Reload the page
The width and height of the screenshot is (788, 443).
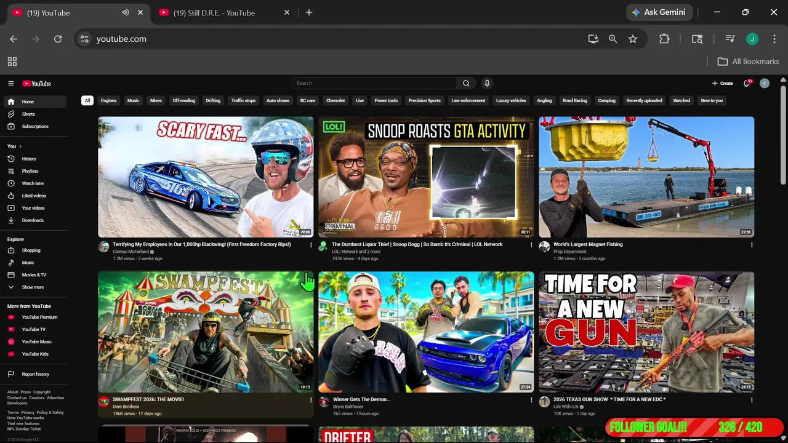point(58,39)
